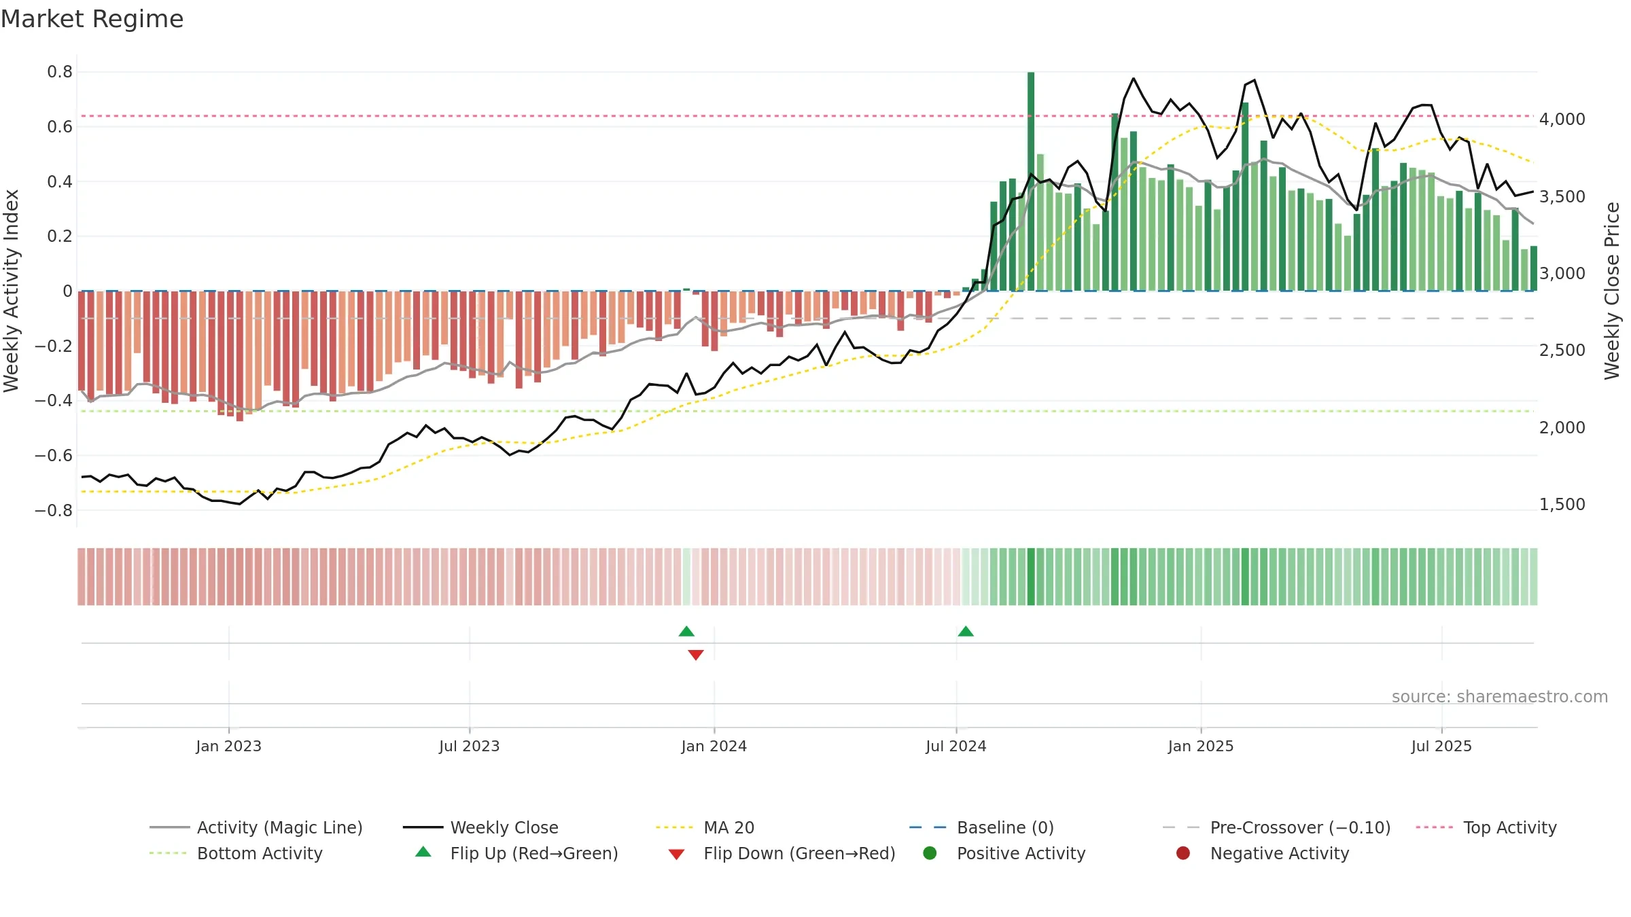
Task: Click the Jan 2024 x-axis label
Action: (x=714, y=746)
